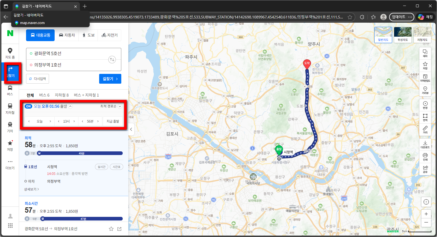
Task: Save route with star icon
Action: coord(111,229)
